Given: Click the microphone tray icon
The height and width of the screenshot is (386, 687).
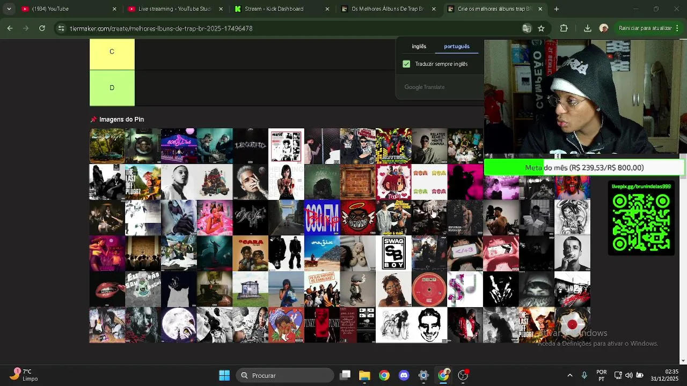Looking at the screenshot, I should tap(584, 375).
